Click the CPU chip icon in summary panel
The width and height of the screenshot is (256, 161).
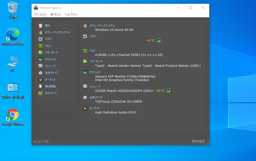85,36
